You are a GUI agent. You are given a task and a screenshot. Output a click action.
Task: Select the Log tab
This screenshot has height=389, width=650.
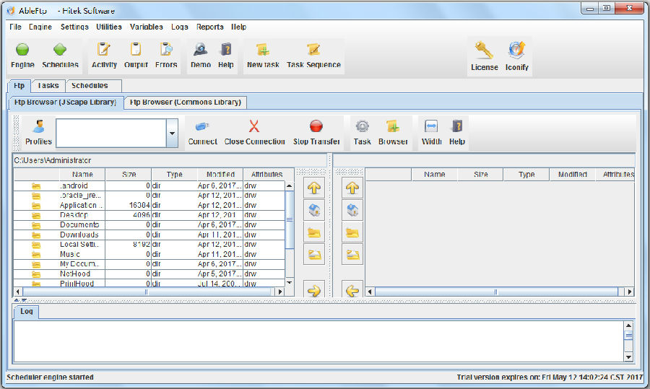click(x=27, y=312)
